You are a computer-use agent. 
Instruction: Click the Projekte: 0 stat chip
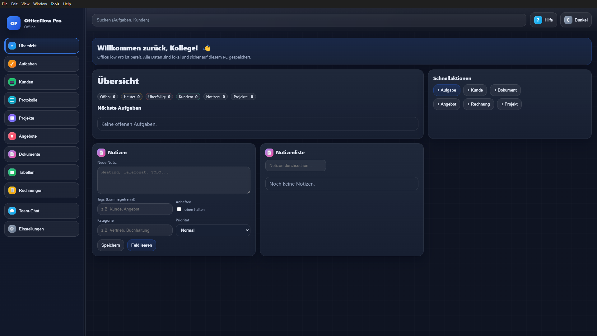coord(243,97)
